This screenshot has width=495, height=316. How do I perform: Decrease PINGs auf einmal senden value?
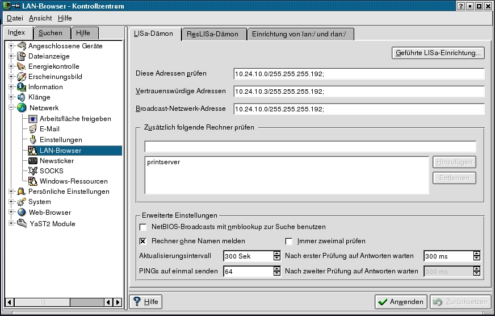click(x=277, y=273)
